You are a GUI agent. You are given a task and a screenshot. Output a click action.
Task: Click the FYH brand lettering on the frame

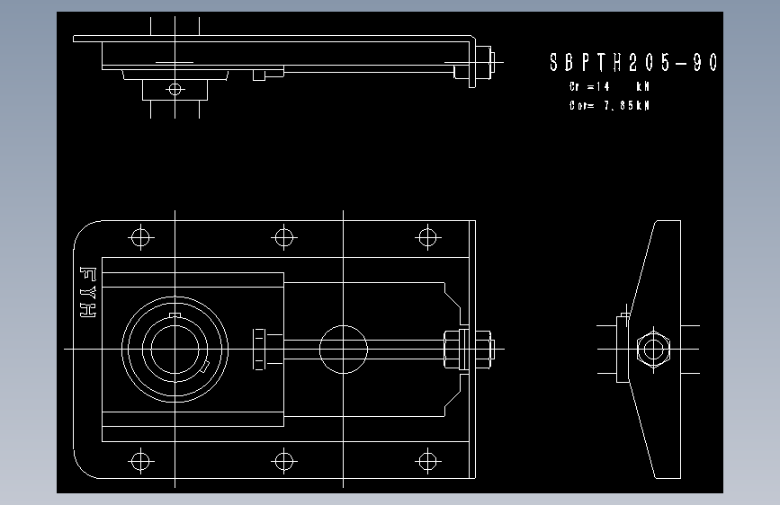tap(88, 292)
